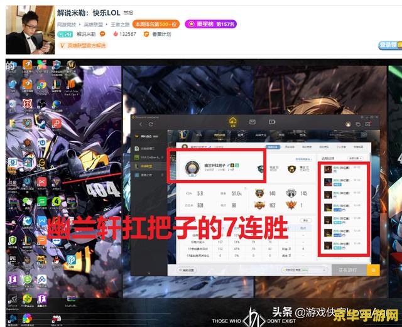Image resolution: width=402 pixels, height=327 pixels.
Task: Click the mail icon in WeGame header
Action: tap(368, 124)
